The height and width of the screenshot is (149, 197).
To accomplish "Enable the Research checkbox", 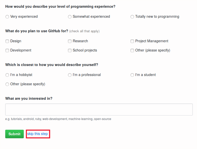I will pos(70,41).
